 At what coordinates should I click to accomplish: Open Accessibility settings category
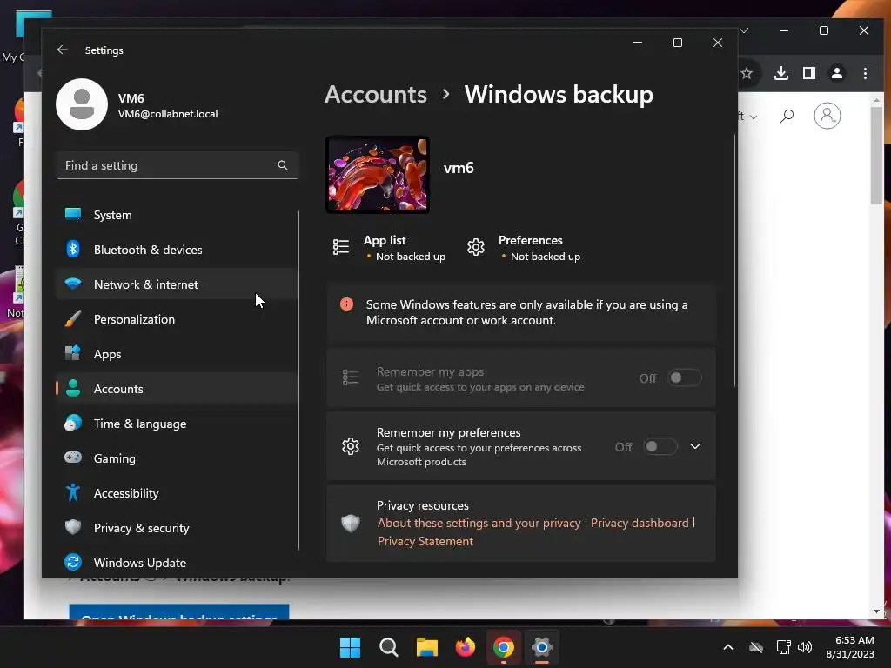176,493
